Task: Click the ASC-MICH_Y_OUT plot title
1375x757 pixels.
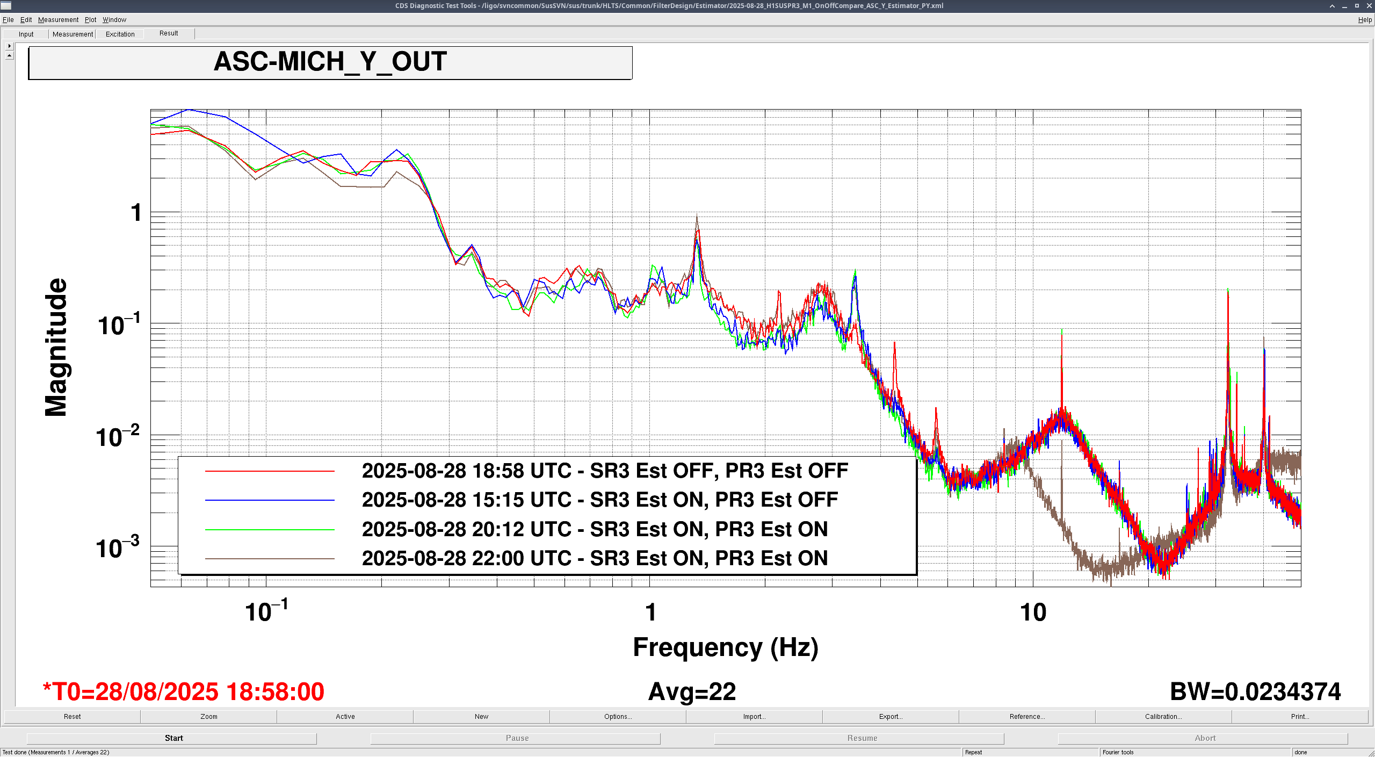Action: (330, 62)
